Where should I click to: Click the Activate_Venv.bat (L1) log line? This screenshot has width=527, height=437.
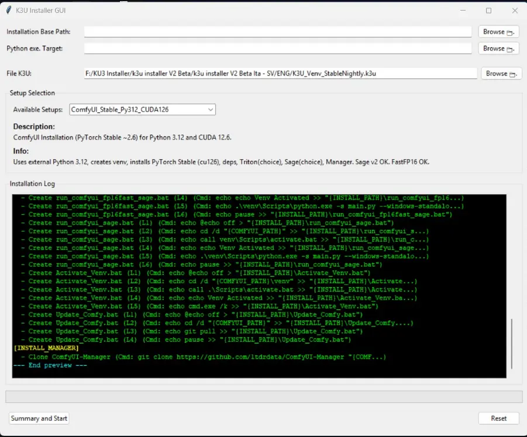click(195, 273)
